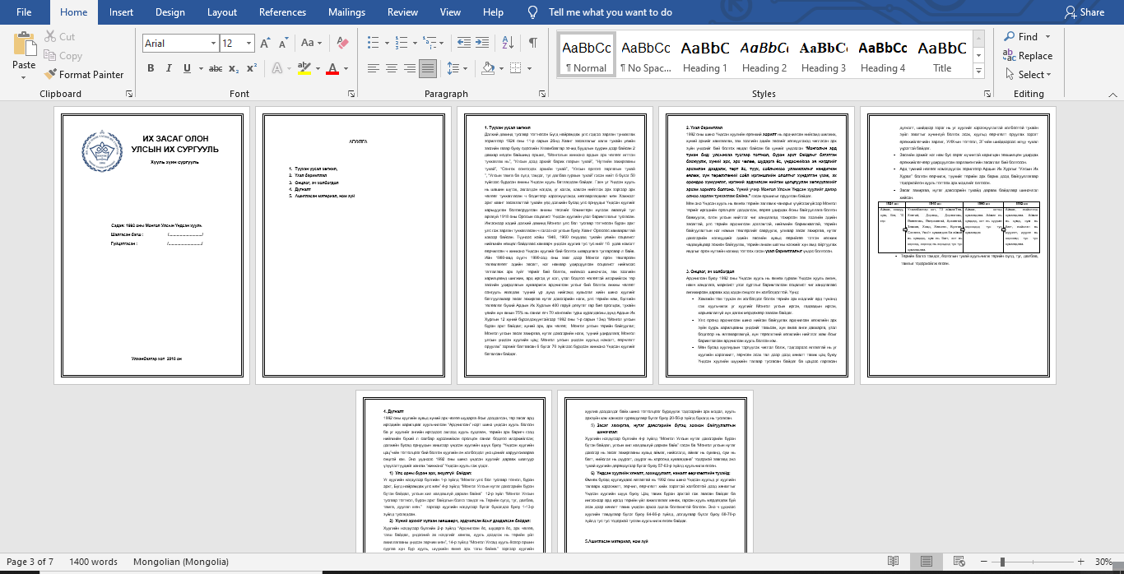Switch to Read Mode view
The image size is (1124, 574).
tap(892, 562)
